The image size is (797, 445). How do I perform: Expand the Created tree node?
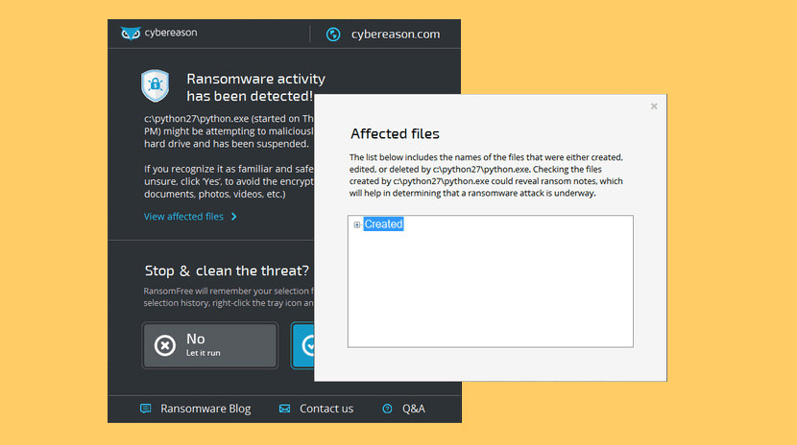click(357, 224)
